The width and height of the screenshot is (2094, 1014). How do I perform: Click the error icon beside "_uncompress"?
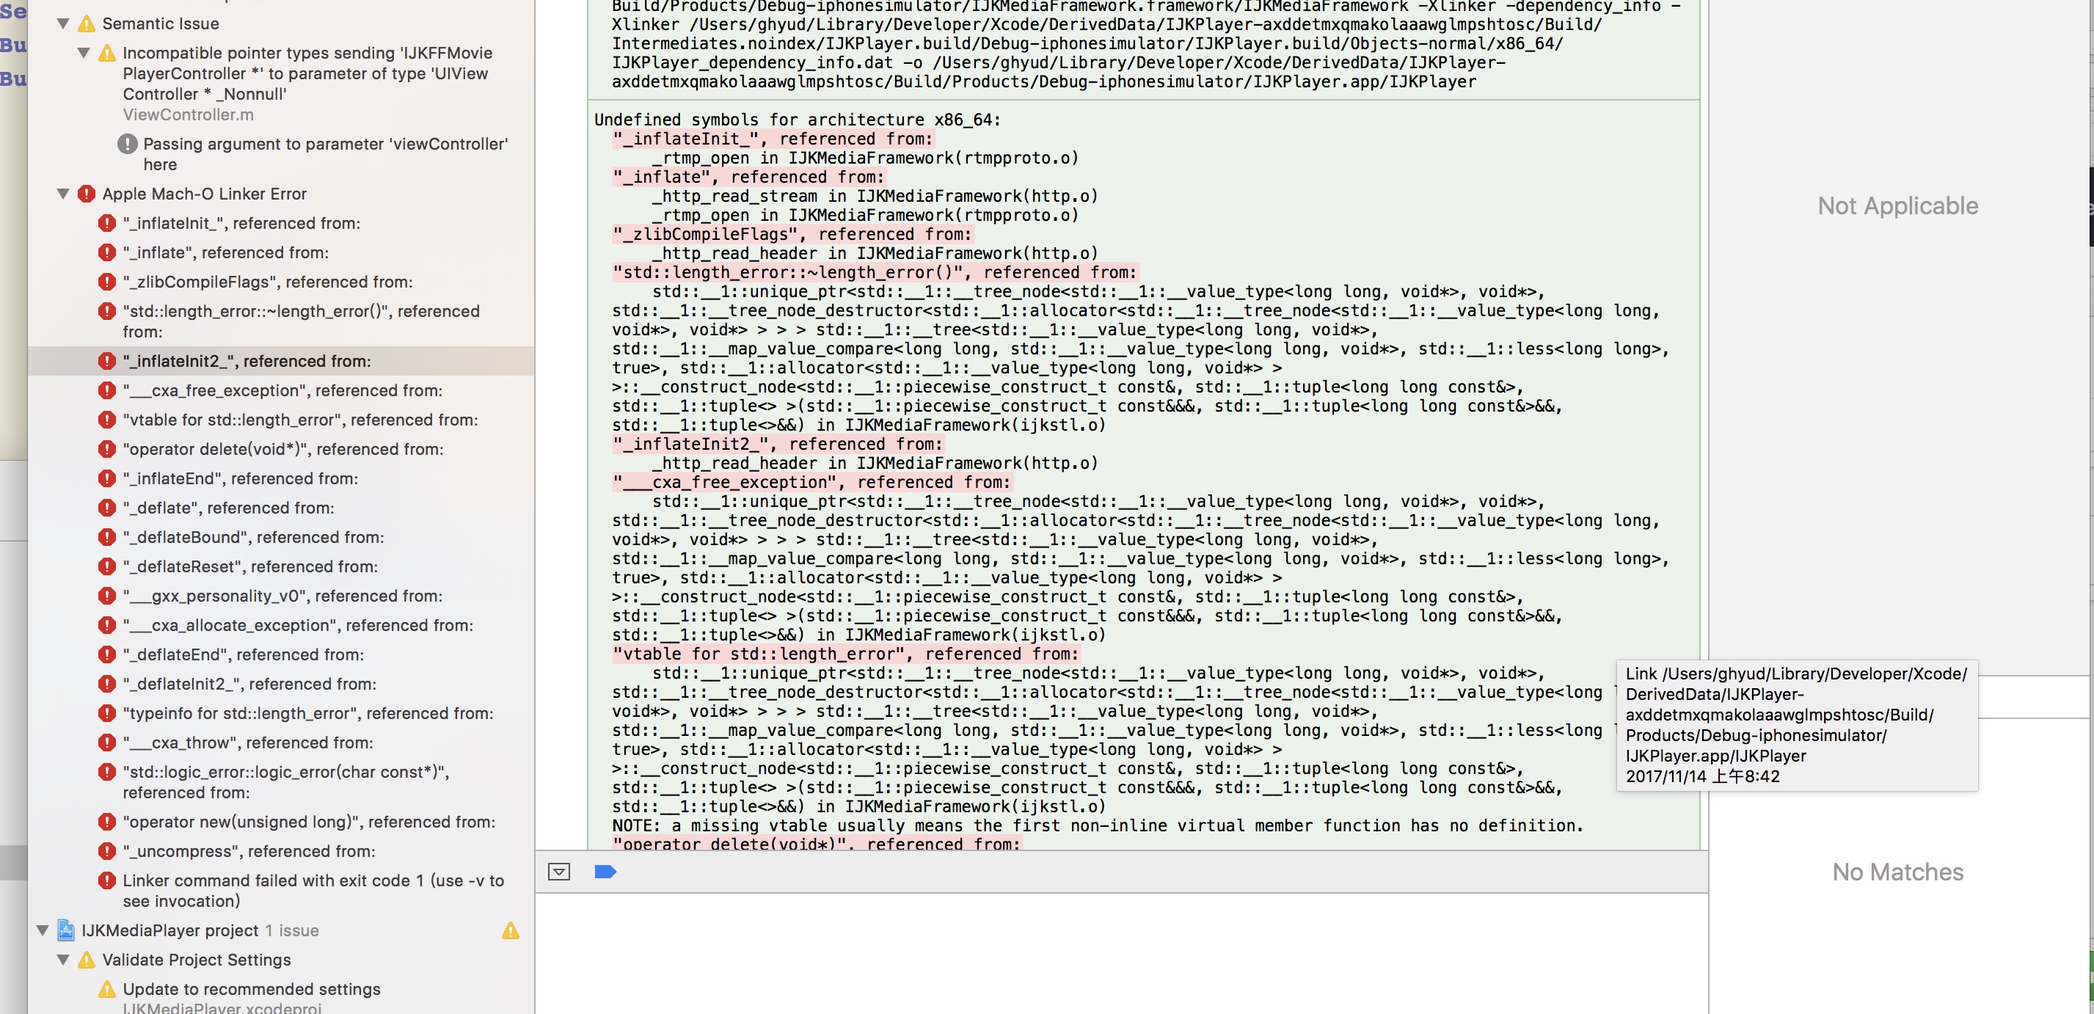point(106,851)
